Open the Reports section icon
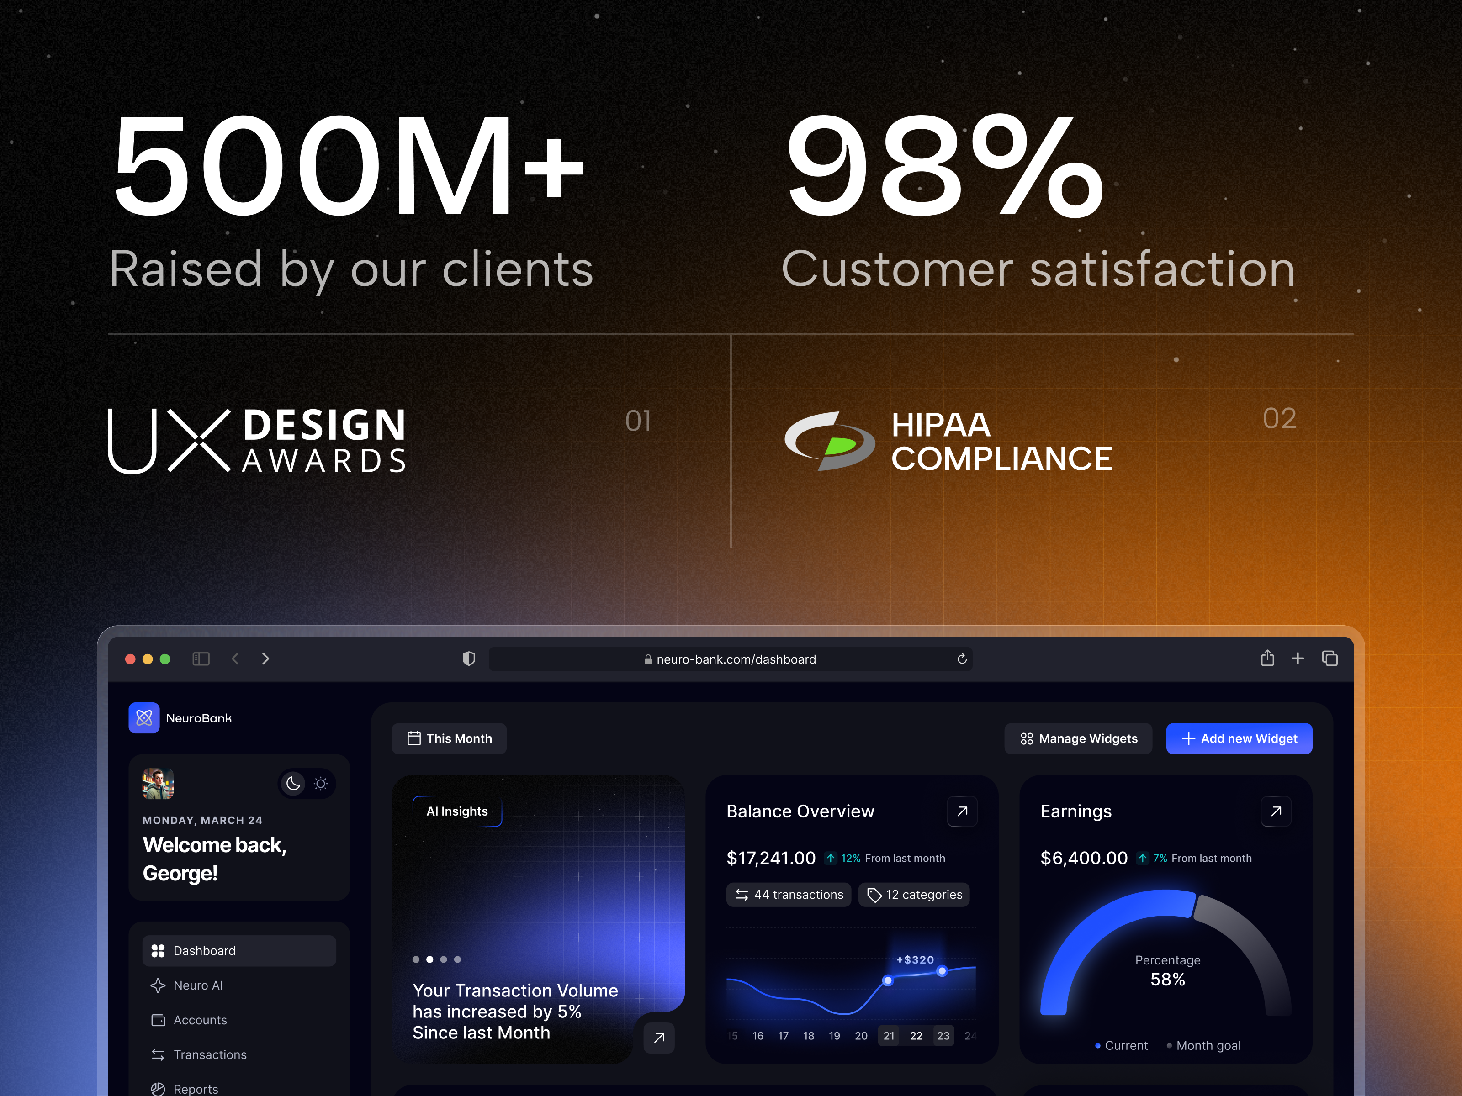Image resolution: width=1462 pixels, height=1096 pixels. coord(158,1089)
